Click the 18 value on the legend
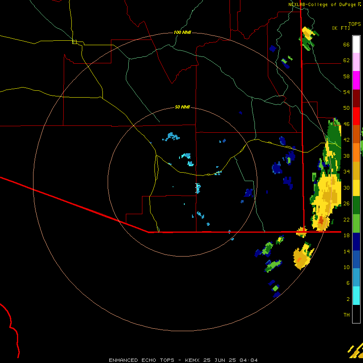Screen dimensions: 363x363 click(346, 236)
